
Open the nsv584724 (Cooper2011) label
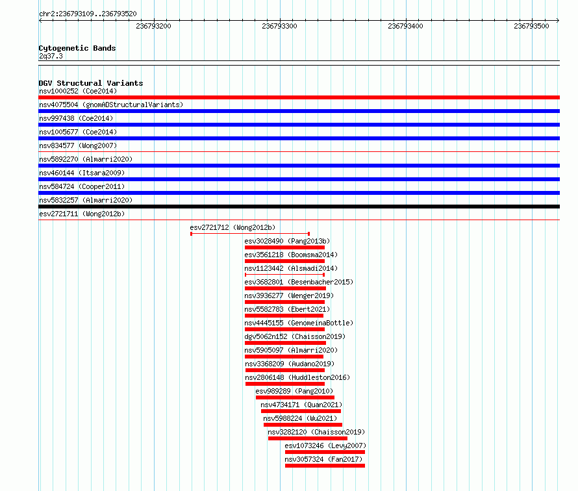pos(82,186)
